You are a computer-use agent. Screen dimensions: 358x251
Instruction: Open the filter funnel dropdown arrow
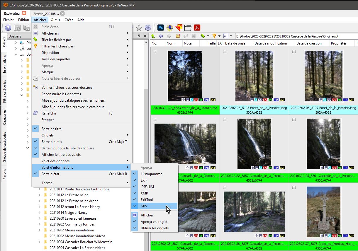[x=219, y=36]
